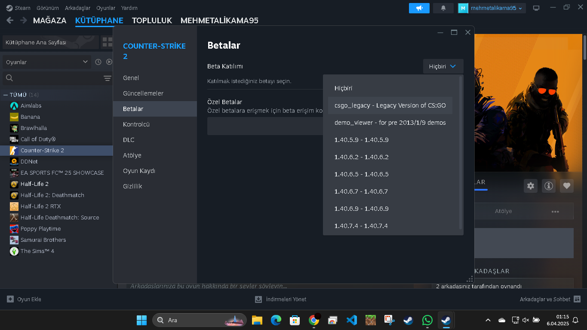Open the library filter options icon
The image size is (587, 330).
[x=108, y=78]
